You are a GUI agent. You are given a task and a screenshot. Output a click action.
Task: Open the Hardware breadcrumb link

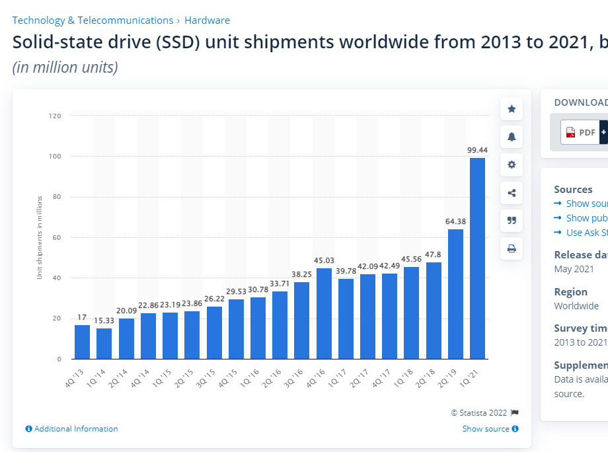click(x=207, y=20)
